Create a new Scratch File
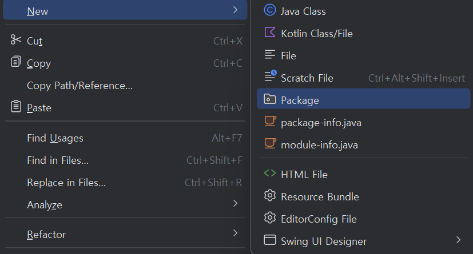The width and height of the screenshot is (473, 254). coord(363,78)
